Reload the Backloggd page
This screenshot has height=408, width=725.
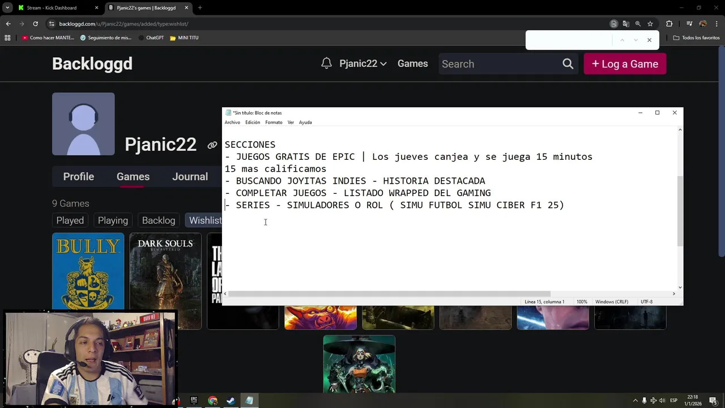(35, 24)
